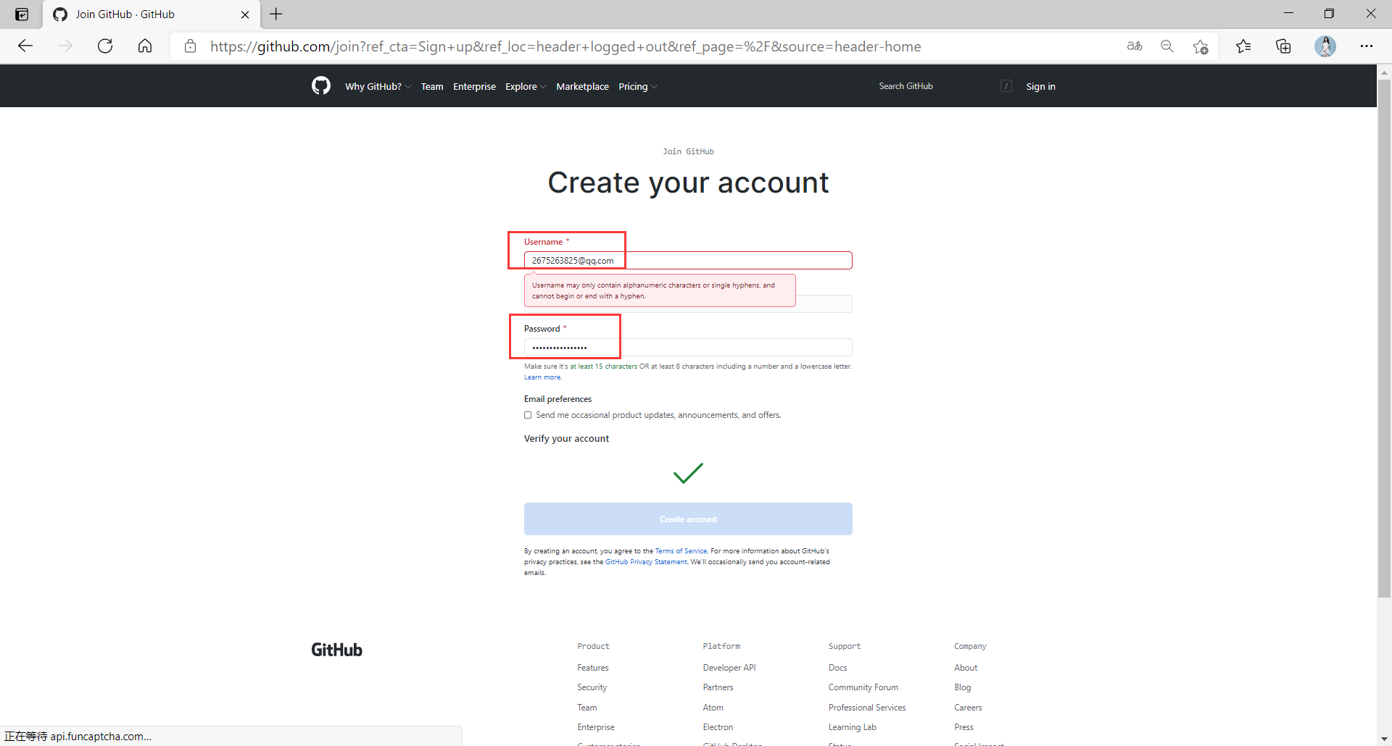Expand the Pricing dropdown menu
The height and width of the screenshot is (746, 1392).
point(637,86)
